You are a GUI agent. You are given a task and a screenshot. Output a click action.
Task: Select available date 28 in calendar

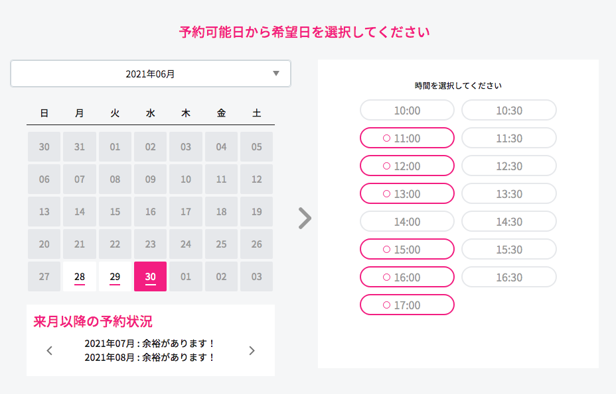[80, 276]
